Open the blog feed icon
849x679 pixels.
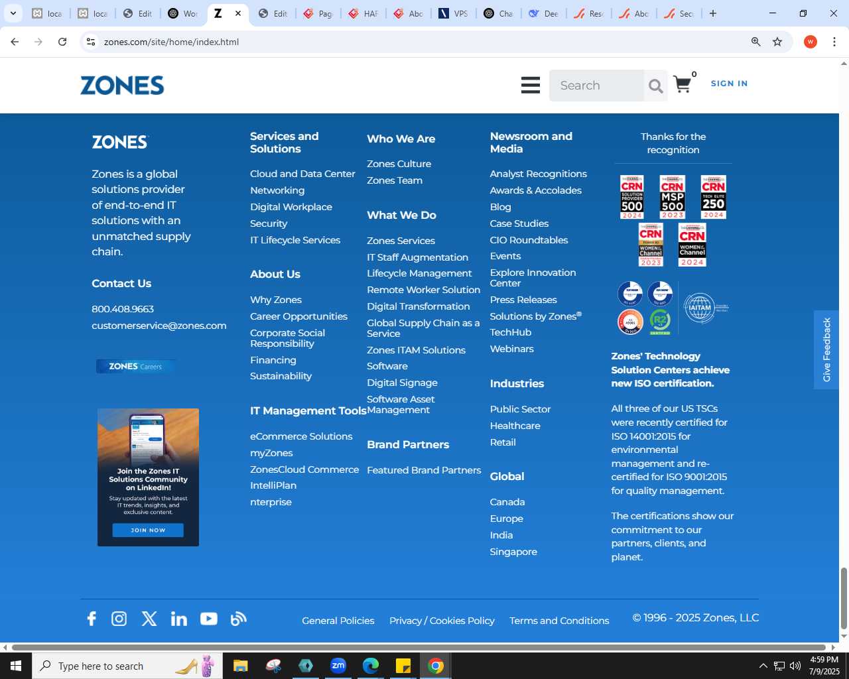pyautogui.click(x=239, y=619)
